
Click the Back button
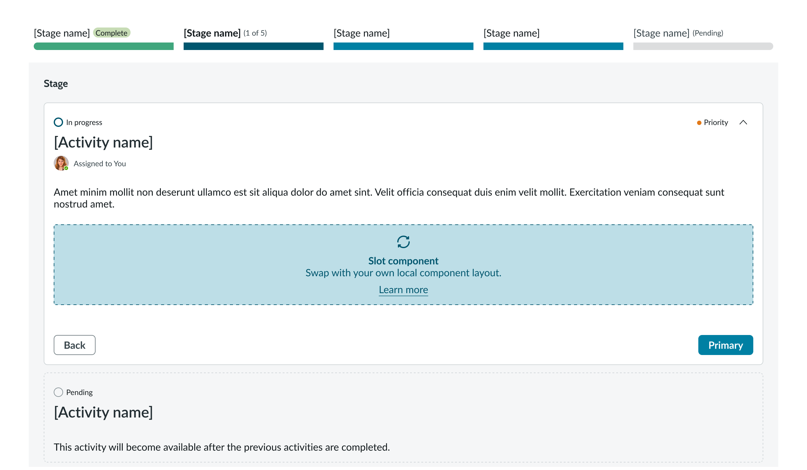click(74, 345)
